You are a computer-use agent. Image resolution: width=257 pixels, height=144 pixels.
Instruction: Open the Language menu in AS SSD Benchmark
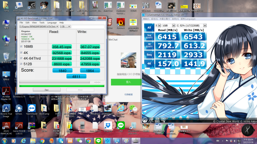(52, 22)
